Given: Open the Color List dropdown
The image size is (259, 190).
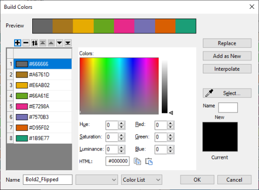Looking at the screenshot, I should click(x=141, y=180).
